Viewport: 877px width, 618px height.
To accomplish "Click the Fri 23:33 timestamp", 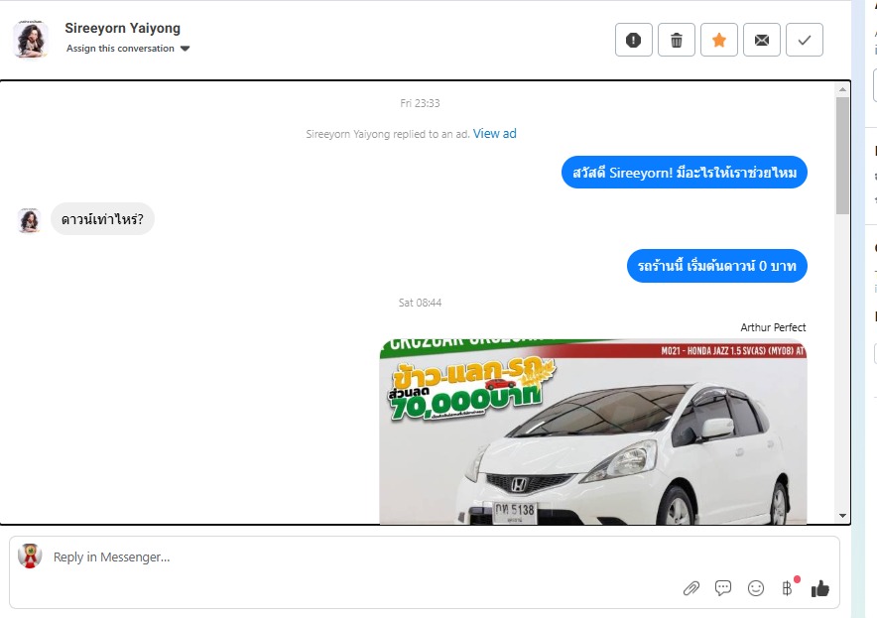I will (x=420, y=103).
